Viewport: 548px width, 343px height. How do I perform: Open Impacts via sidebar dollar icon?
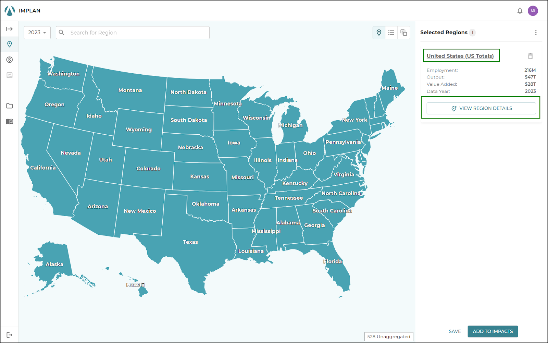[10, 60]
